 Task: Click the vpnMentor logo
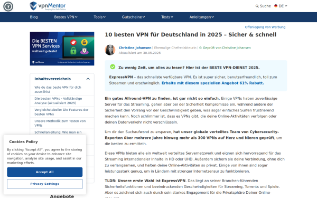(48, 6)
